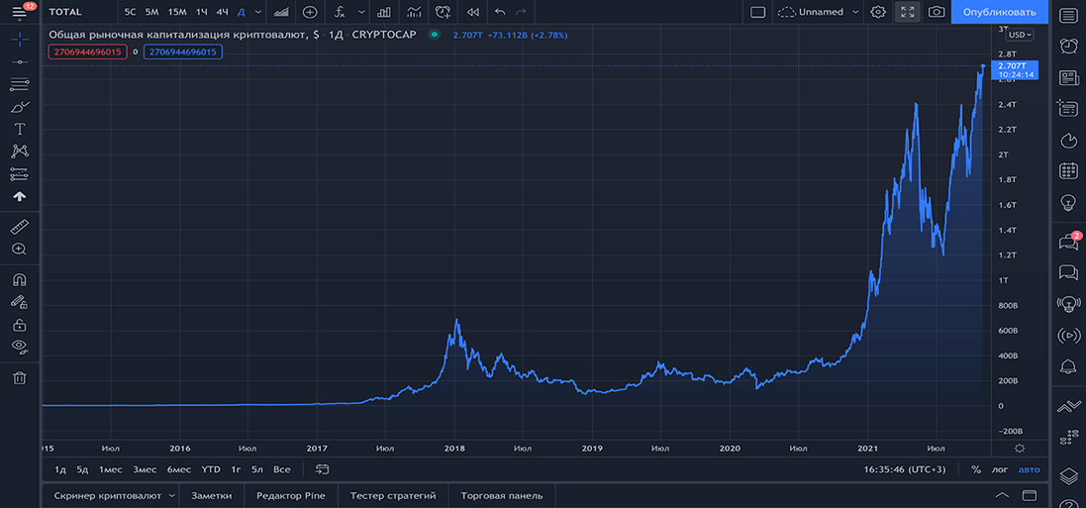Select the Все date range
The height and width of the screenshot is (508, 1086).
[281, 469]
